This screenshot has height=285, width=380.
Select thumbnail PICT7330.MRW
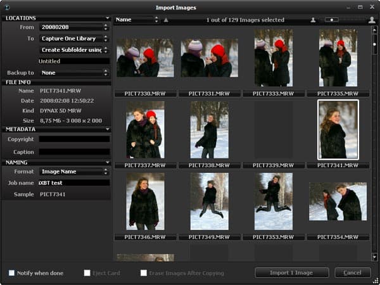pos(145,58)
